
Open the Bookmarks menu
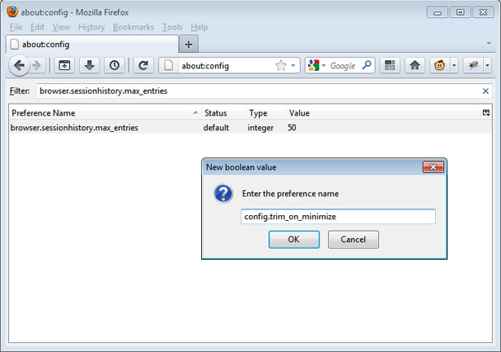click(133, 27)
